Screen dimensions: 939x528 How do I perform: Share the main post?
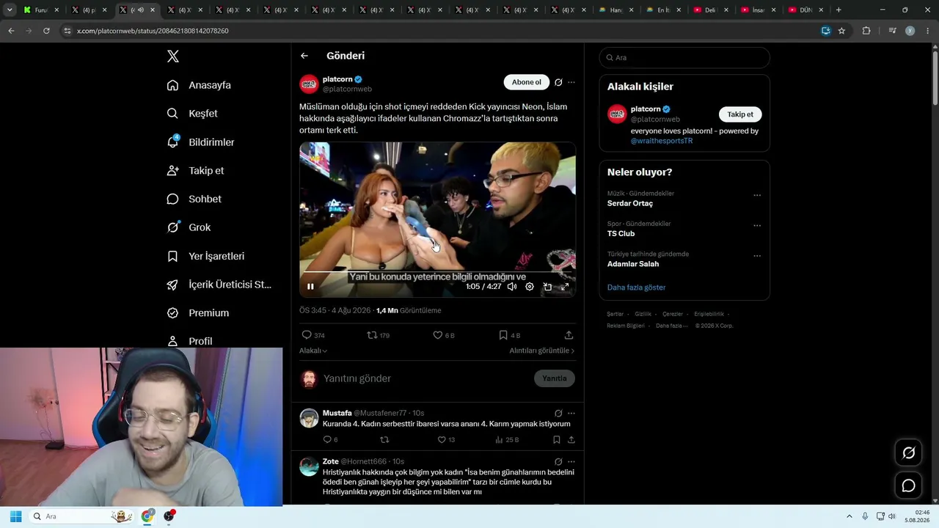click(569, 335)
